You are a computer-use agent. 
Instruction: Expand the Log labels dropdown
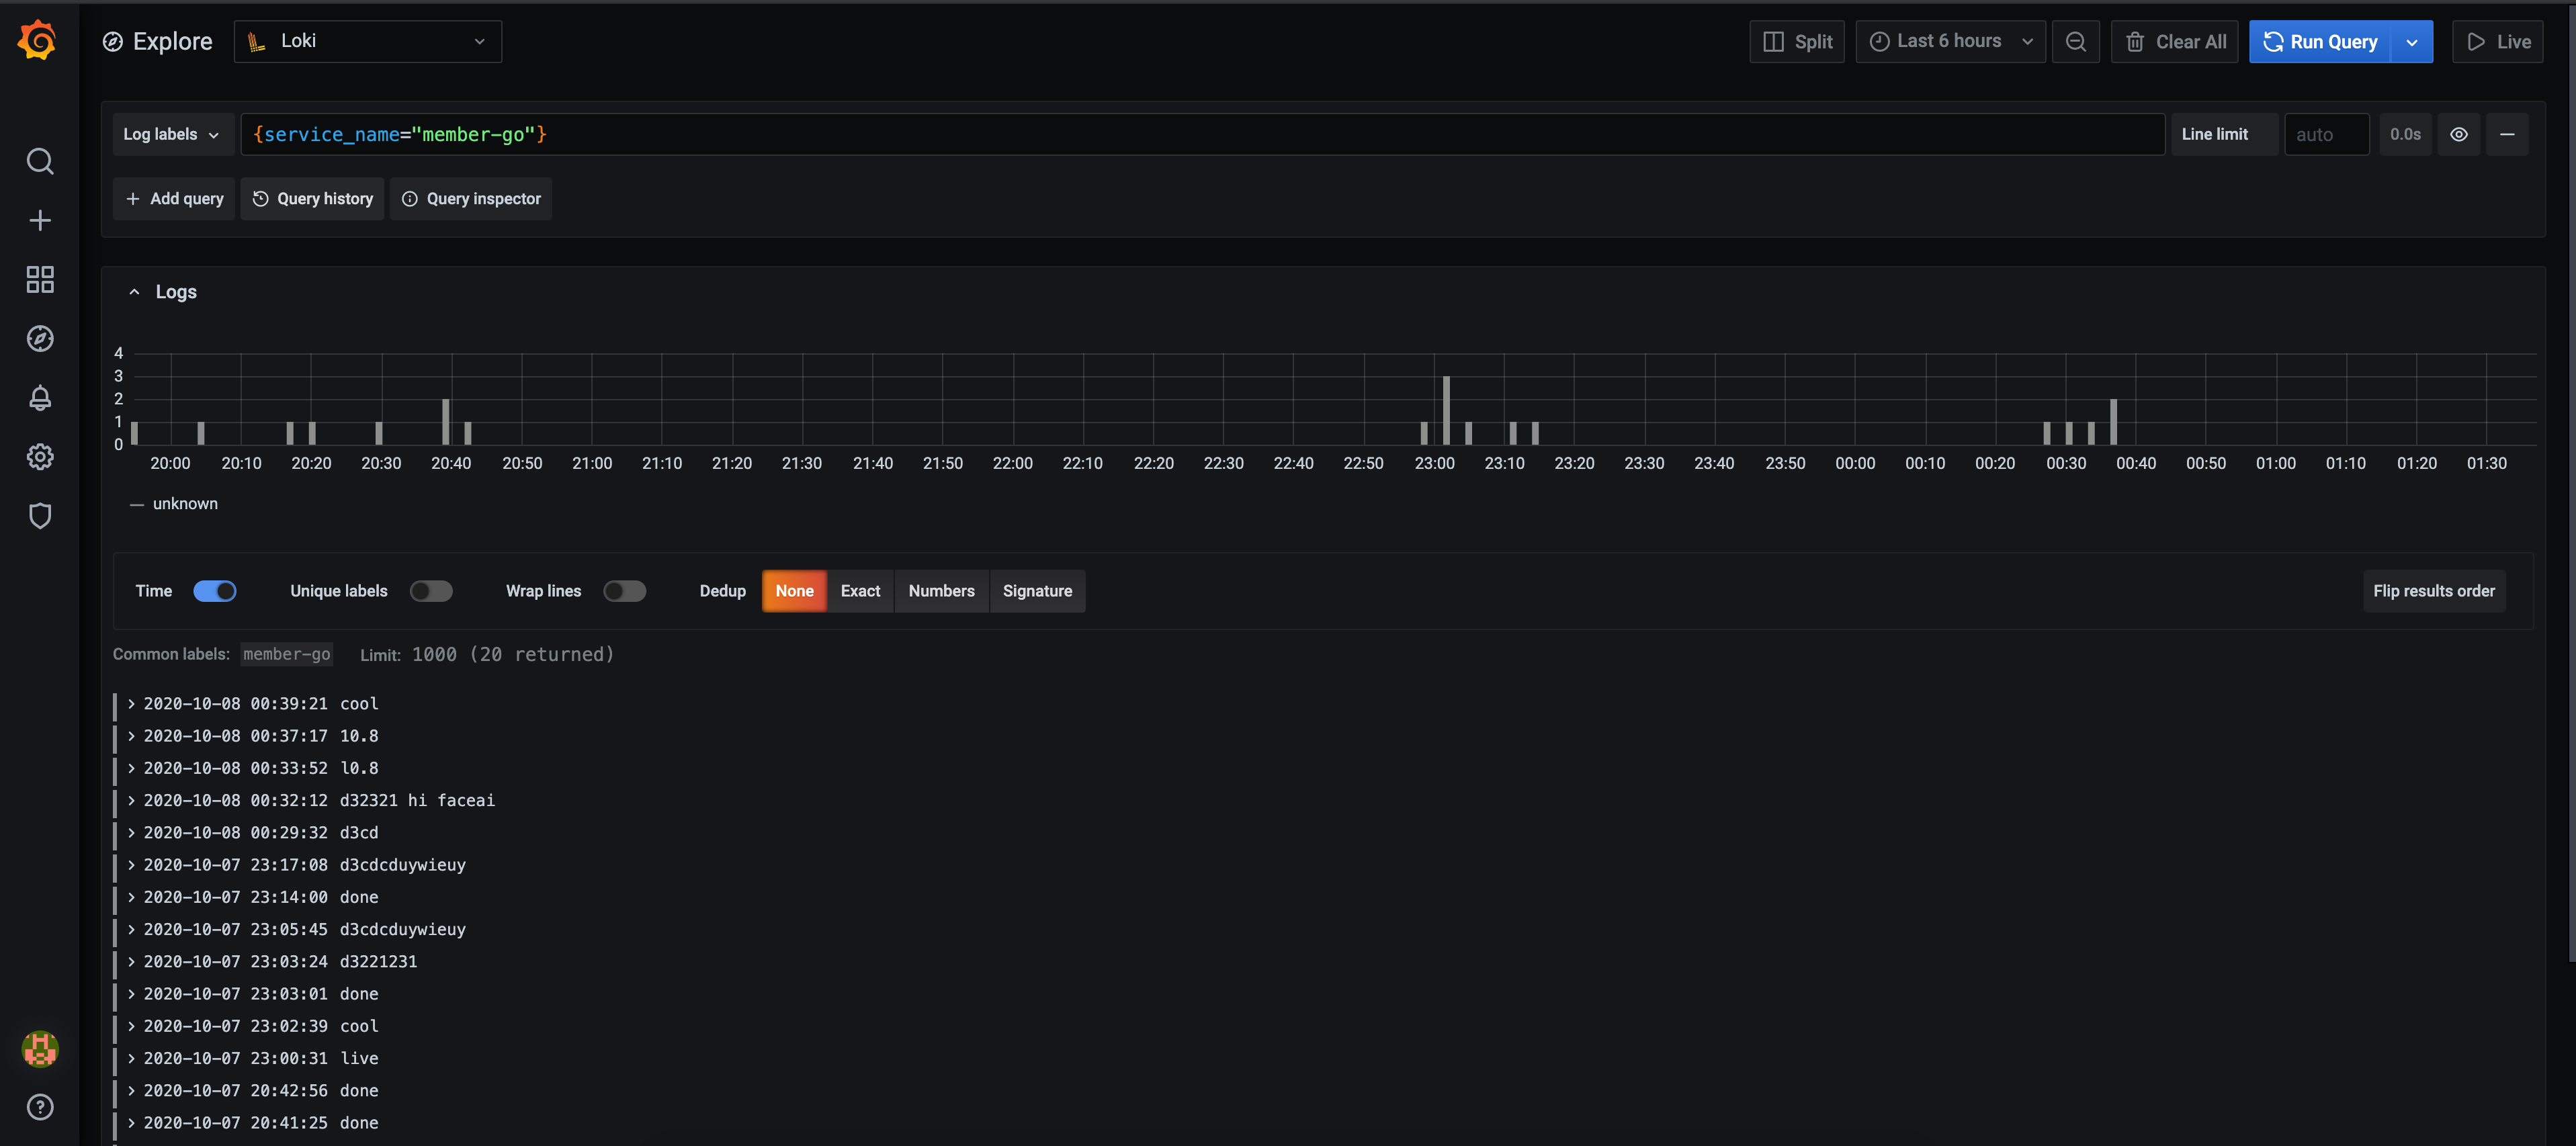click(x=171, y=134)
